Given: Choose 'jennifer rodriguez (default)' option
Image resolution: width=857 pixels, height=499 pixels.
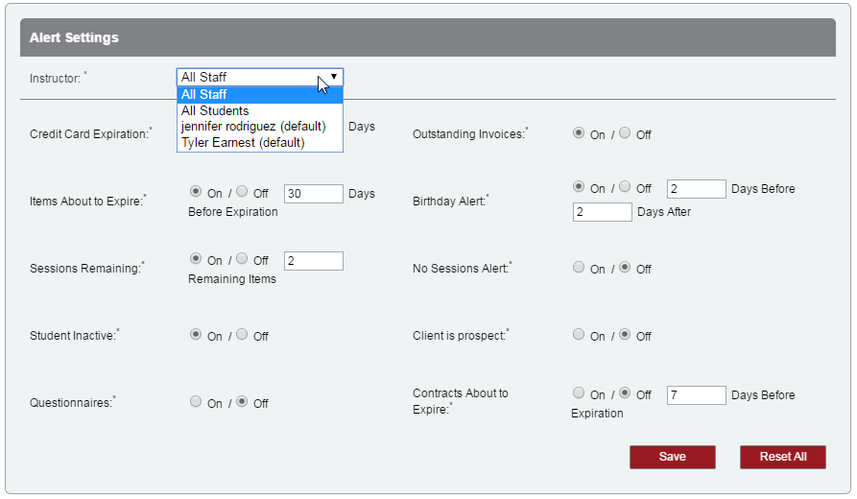Looking at the screenshot, I should [253, 127].
